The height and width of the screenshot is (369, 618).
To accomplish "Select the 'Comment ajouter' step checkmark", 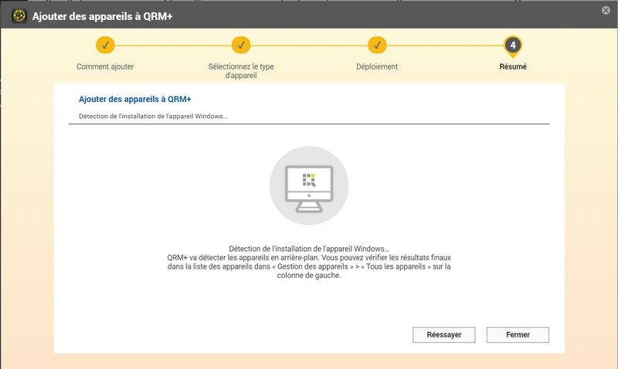I will click(x=105, y=45).
